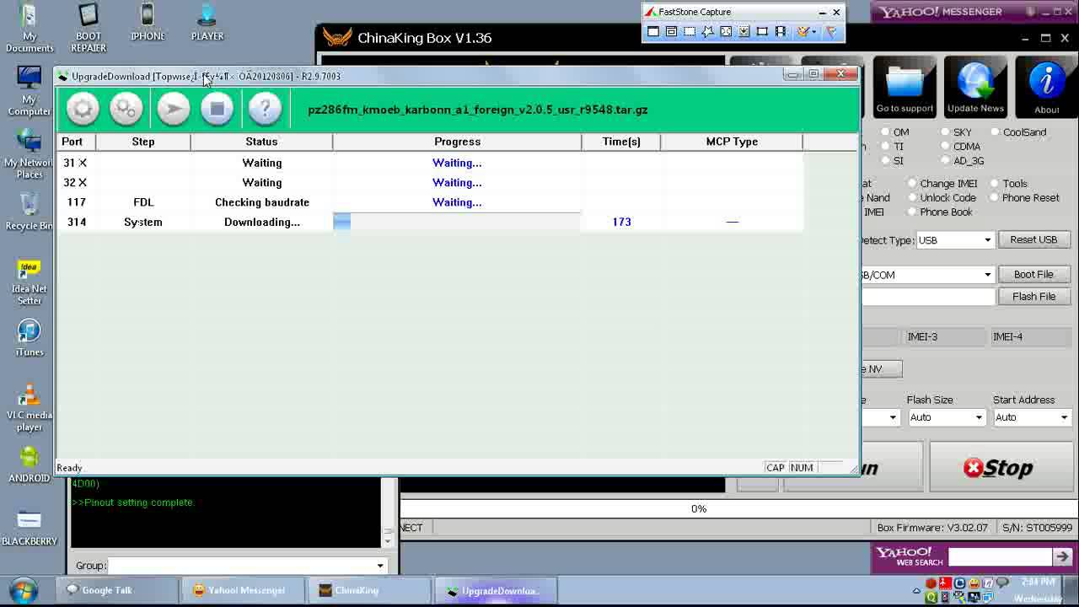The height and width of the screenshot is (607, 1079).
Task: Select the Phone Book radio option
Action: [x=912, y=212]
